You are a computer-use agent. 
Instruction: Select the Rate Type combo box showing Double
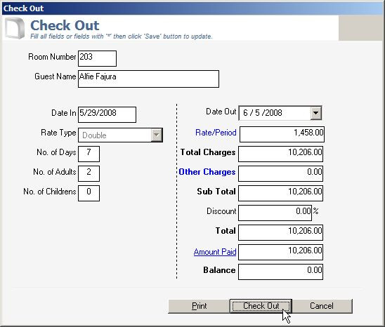120,135
